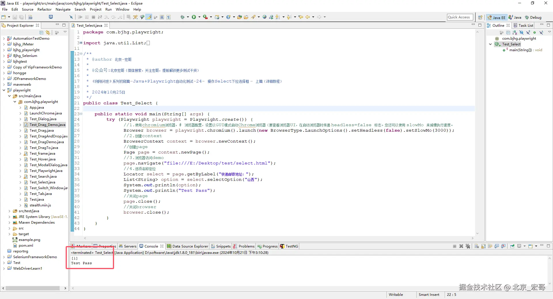
Task: Open the Outline View Menu triangle
Action: point(550,32)
